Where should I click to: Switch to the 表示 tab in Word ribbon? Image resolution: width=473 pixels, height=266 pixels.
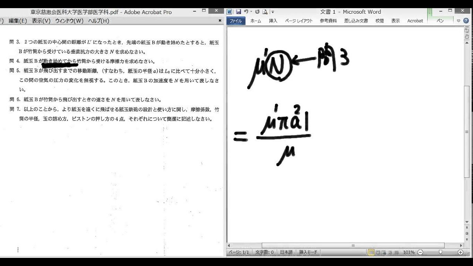point(395,21)
